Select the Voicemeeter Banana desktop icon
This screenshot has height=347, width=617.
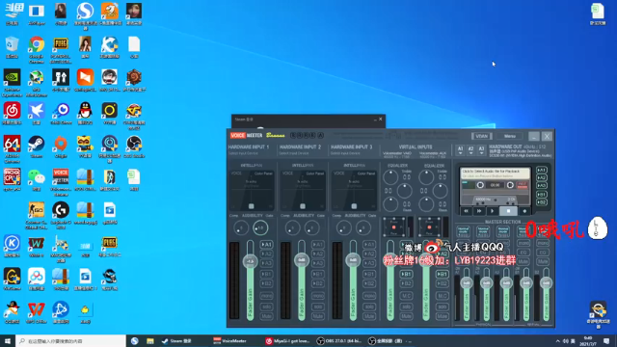coord(61,182)
